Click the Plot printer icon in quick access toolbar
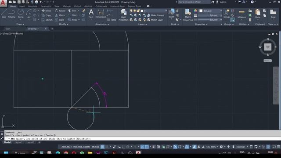 pos(36,2)
